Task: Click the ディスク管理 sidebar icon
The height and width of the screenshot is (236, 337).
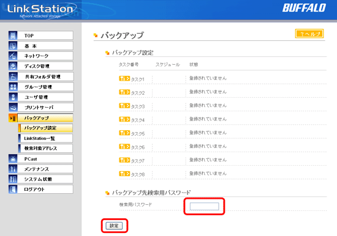Action: [x=13, y=66]
